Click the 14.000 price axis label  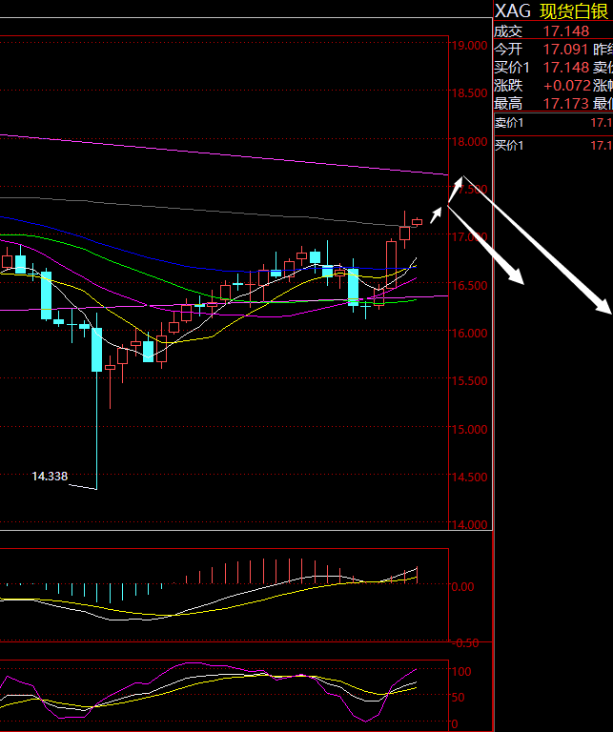[x=469, y=525]
